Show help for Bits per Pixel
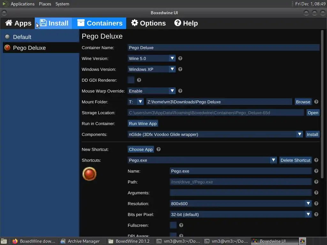 (x=316, y=214)
